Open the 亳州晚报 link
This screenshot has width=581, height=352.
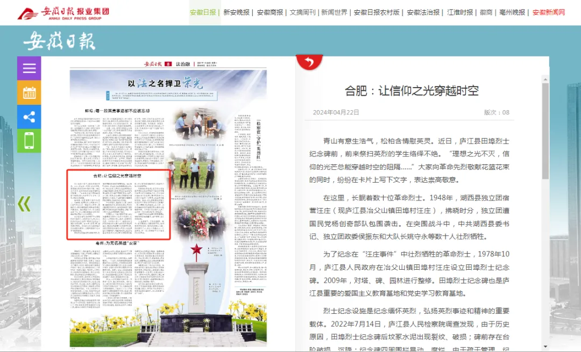point(512,12)
